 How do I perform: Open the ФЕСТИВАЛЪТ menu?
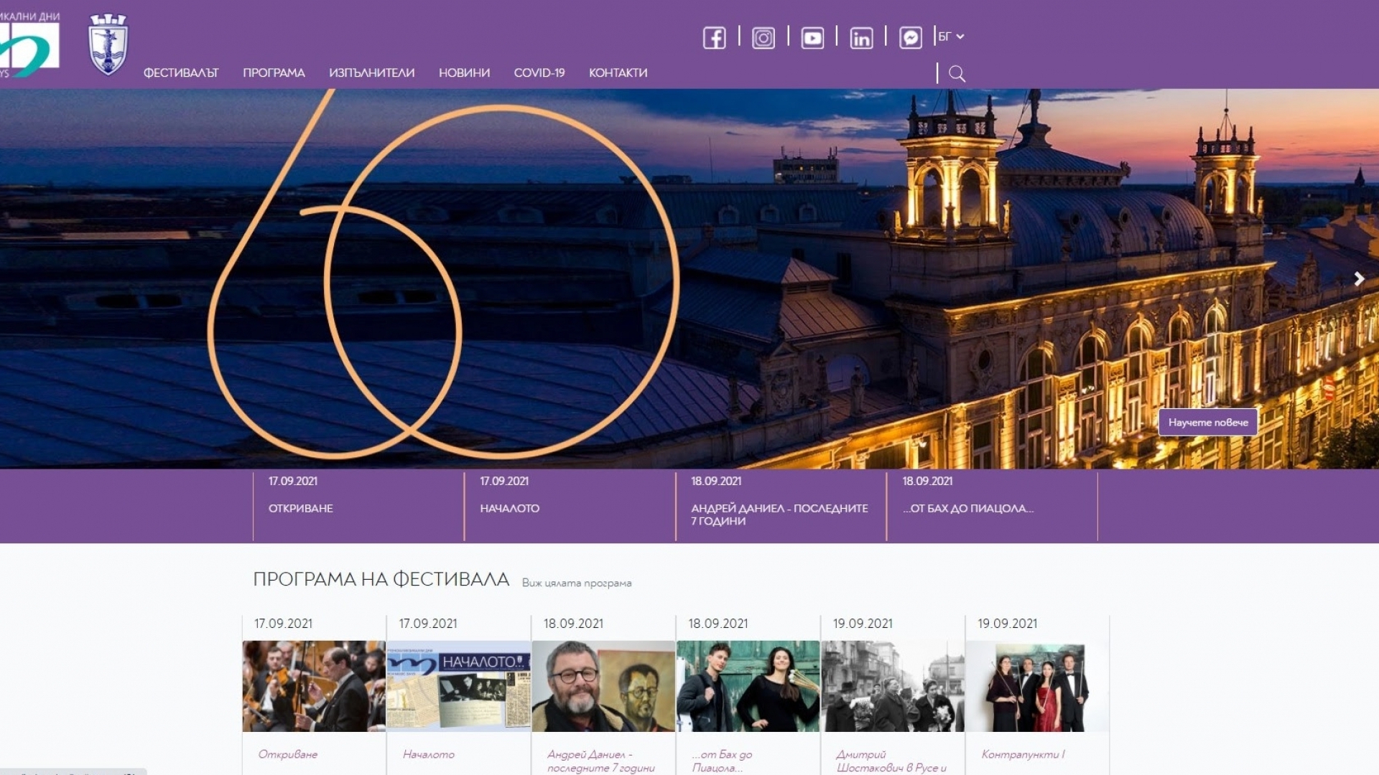pos(181,73)
